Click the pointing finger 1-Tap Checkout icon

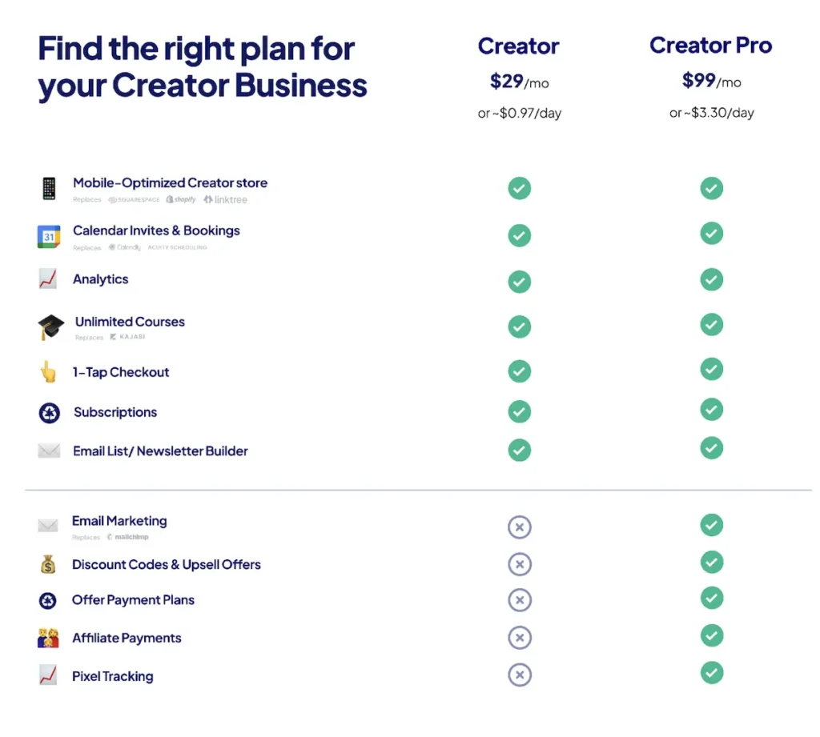(49, 372)
